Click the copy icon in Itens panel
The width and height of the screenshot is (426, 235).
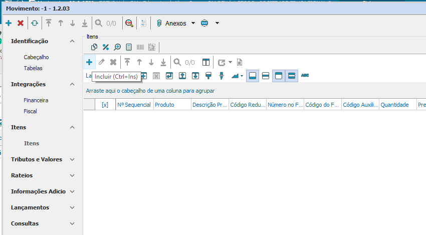point(94,47)
